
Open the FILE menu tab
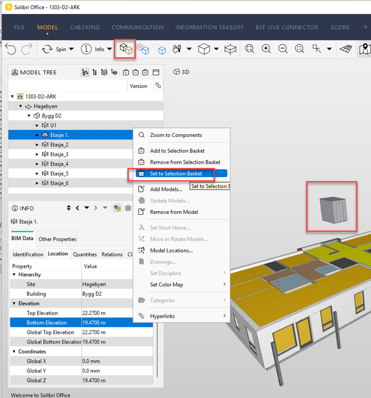[x=19, y=27]
